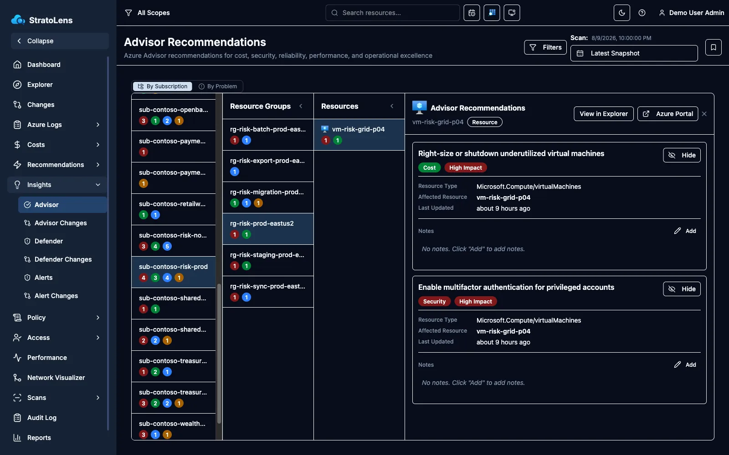Click the blue grid toolbar icon
729x455 pixels.
tap(492, 13)
